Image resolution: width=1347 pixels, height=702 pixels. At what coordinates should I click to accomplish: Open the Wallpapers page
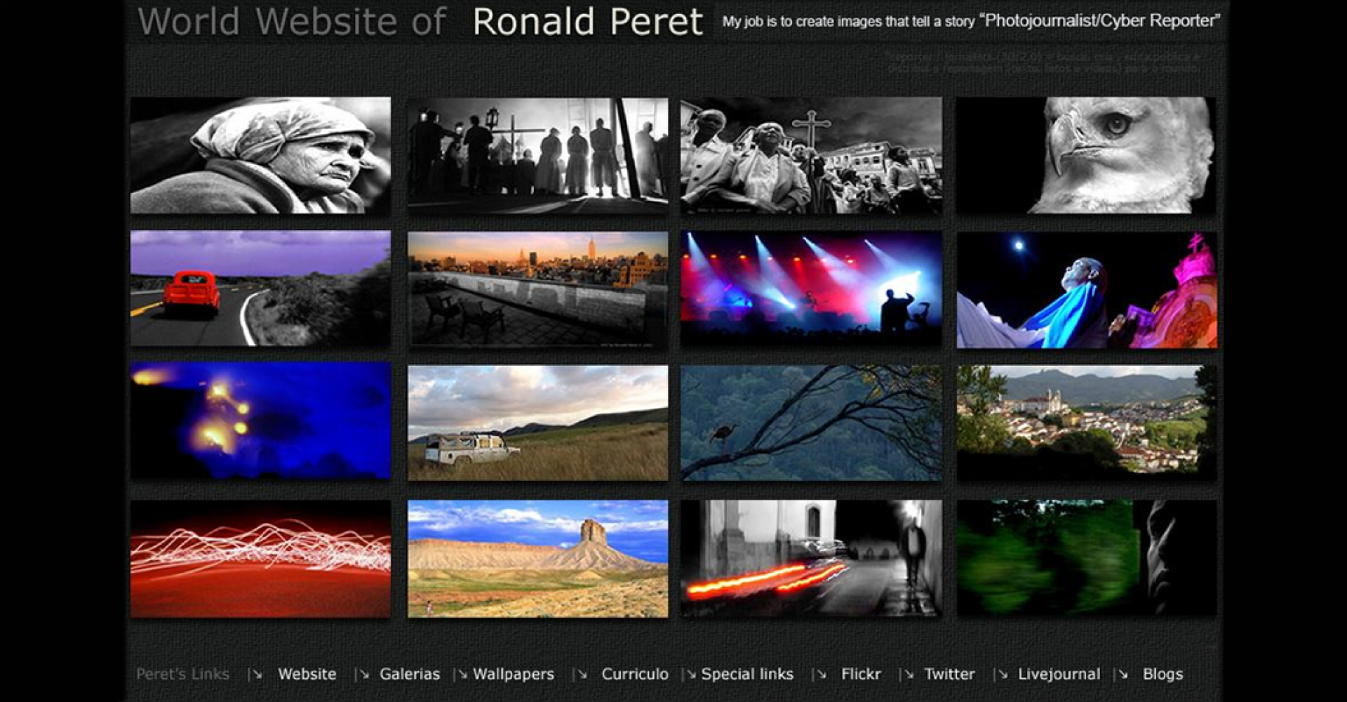click(513, 674)
